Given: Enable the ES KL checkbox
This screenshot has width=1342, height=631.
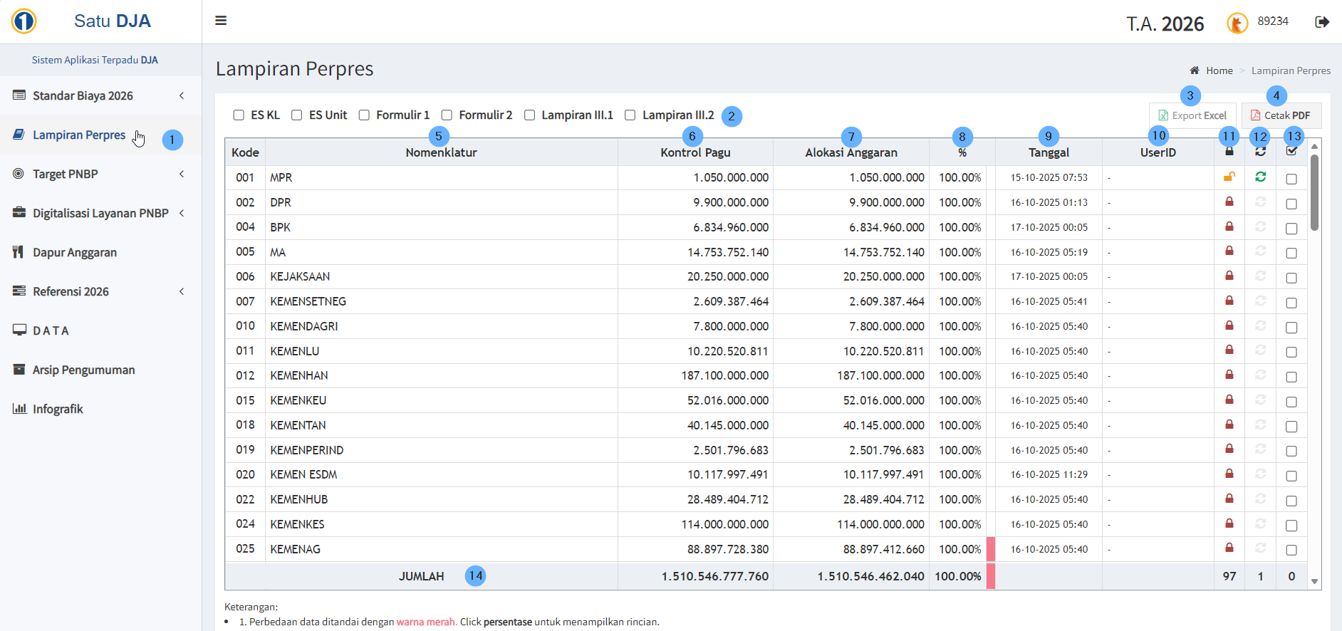Looking at the screenshot, I should [x=239, y=115].
